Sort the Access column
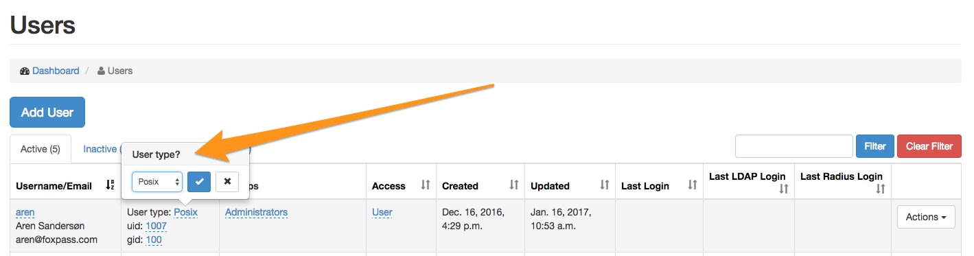974x256 pixels. (425, 185)
